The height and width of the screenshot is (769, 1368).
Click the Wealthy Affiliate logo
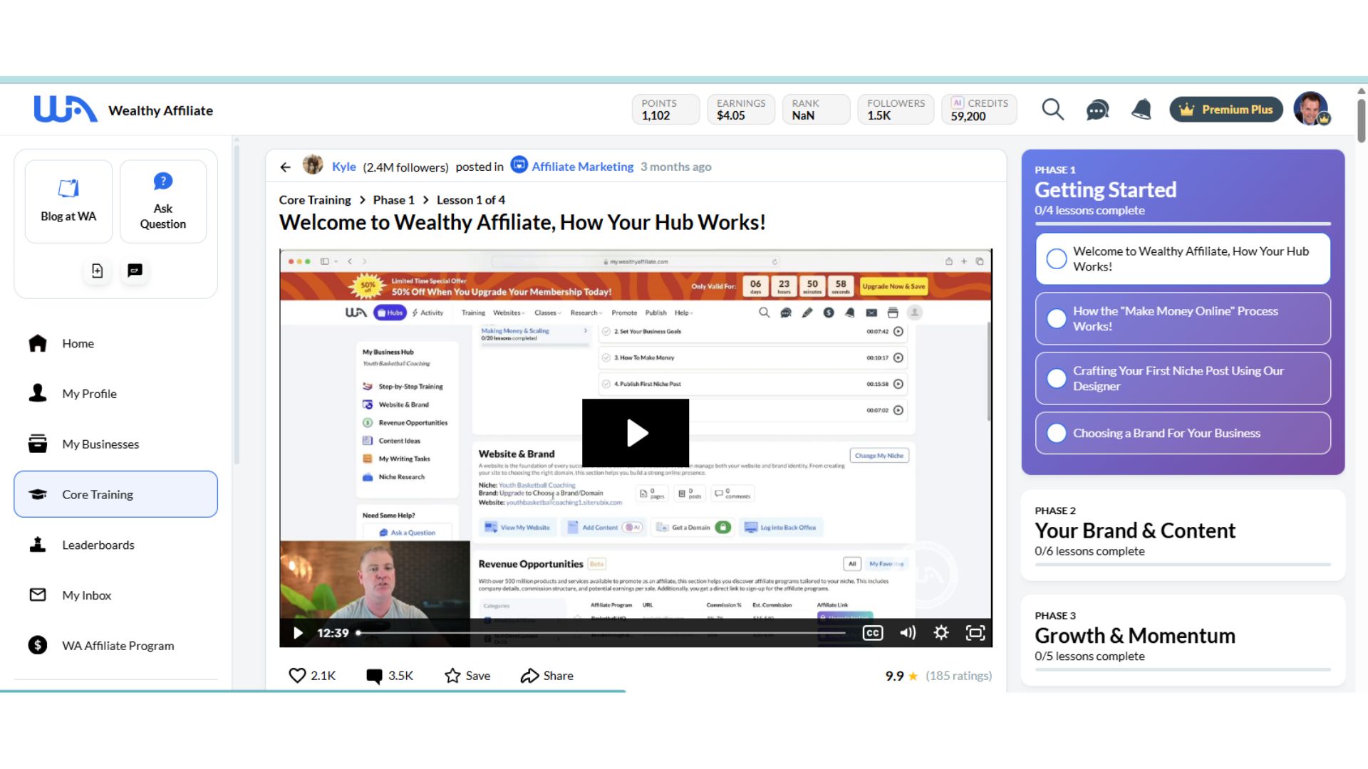coord(66,110)
